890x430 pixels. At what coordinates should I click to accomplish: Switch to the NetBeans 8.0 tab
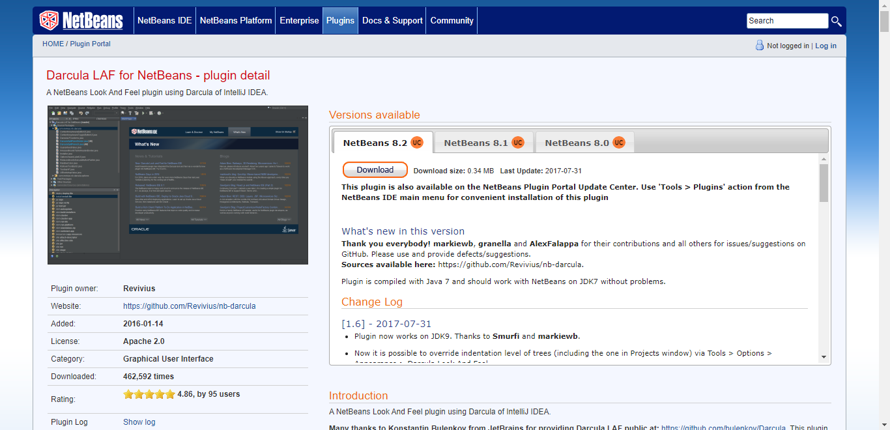(x=585, y=143)
